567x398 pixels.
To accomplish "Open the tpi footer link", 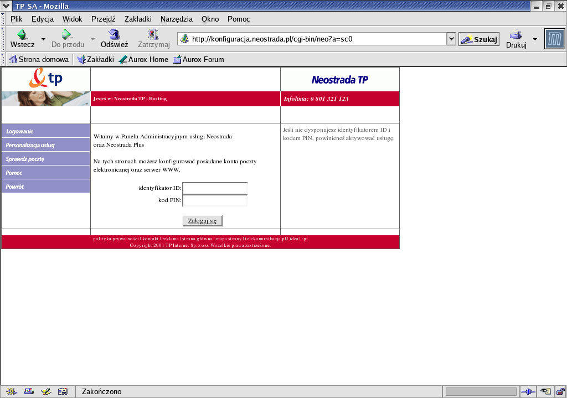I will (304, 239).
